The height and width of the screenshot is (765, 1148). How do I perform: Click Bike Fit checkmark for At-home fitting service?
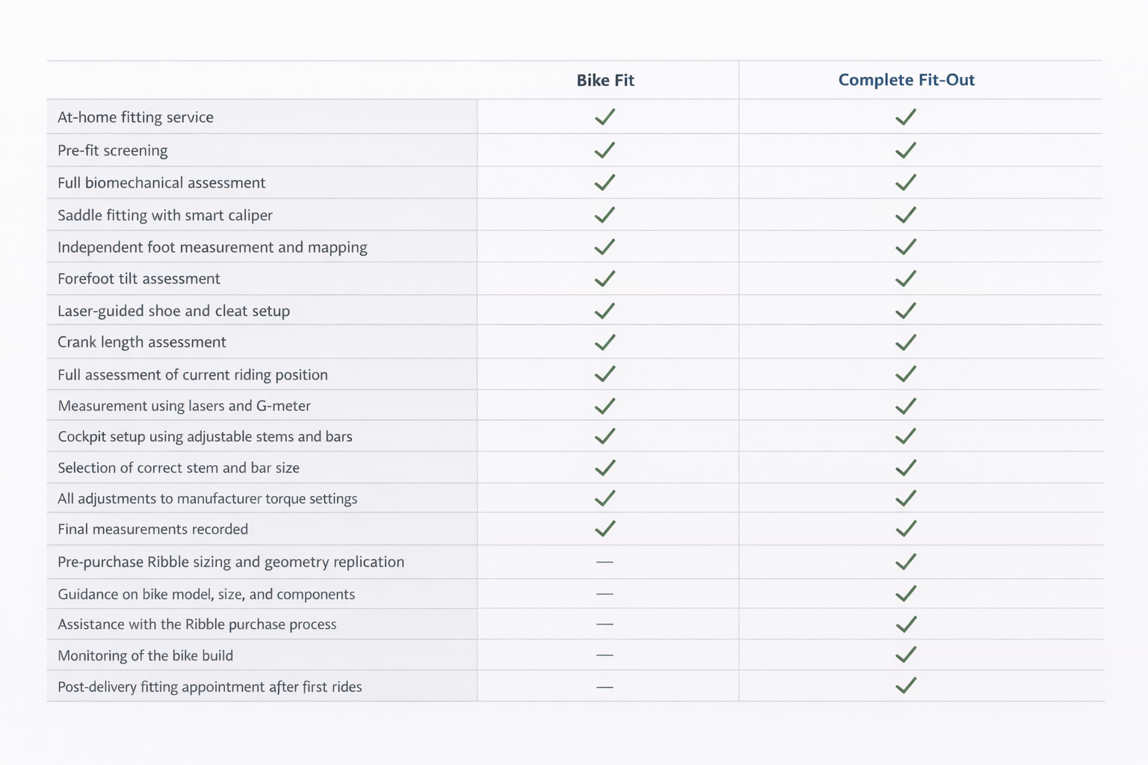coord(605,117)
